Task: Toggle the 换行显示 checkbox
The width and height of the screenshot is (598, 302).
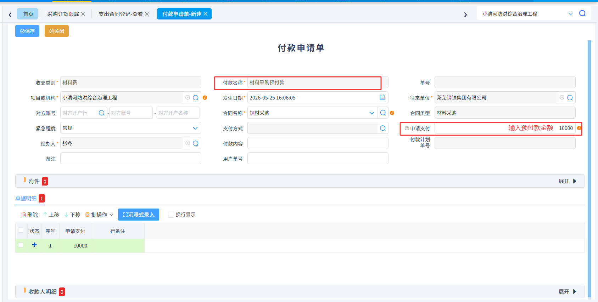Action: point(171,215)
